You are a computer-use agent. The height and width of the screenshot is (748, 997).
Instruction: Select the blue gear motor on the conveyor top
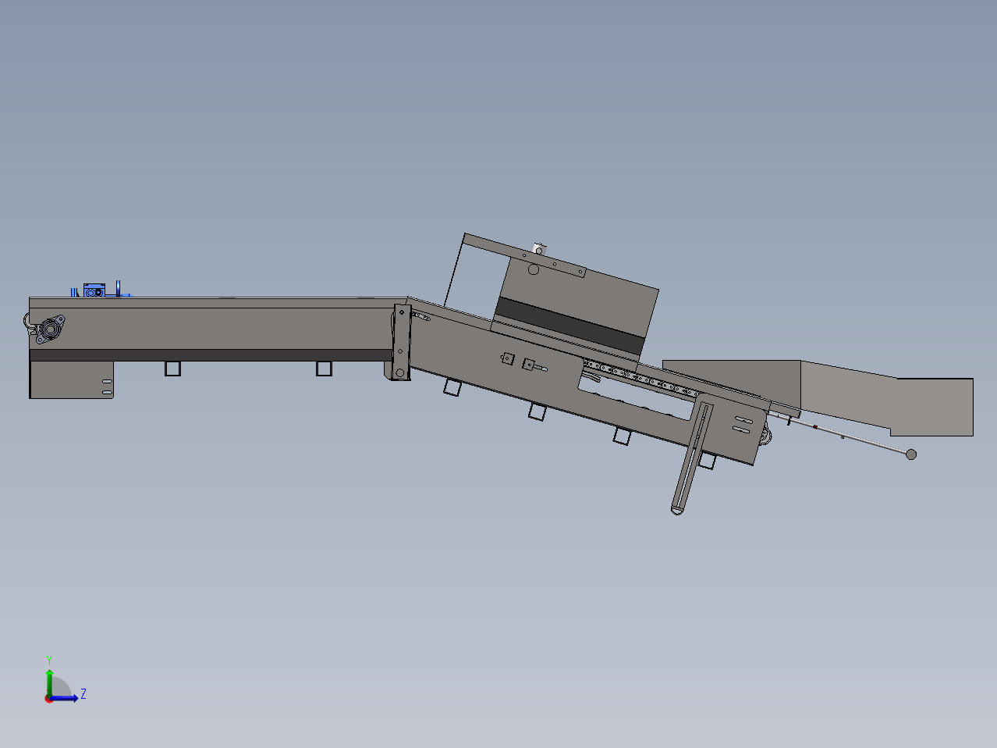coord(94,290)
